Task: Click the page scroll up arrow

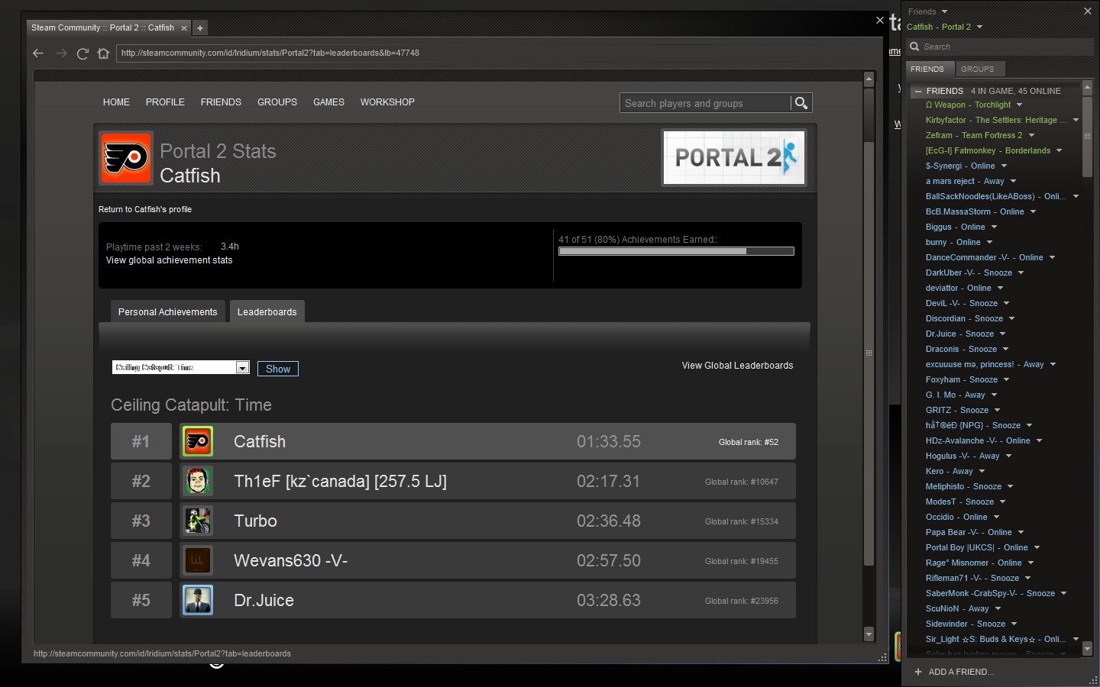Action: point(869,79)
